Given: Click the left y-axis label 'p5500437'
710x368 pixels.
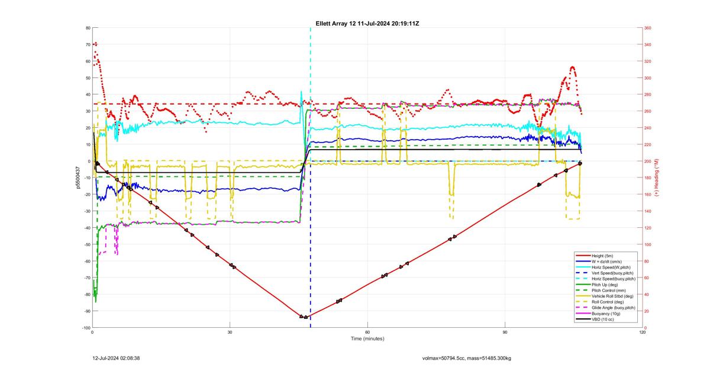Looking at the screenshot, I should [78, 177].
